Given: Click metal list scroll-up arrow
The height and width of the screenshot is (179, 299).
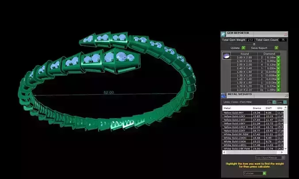Looking at the screenshot, I should (285, 108).
